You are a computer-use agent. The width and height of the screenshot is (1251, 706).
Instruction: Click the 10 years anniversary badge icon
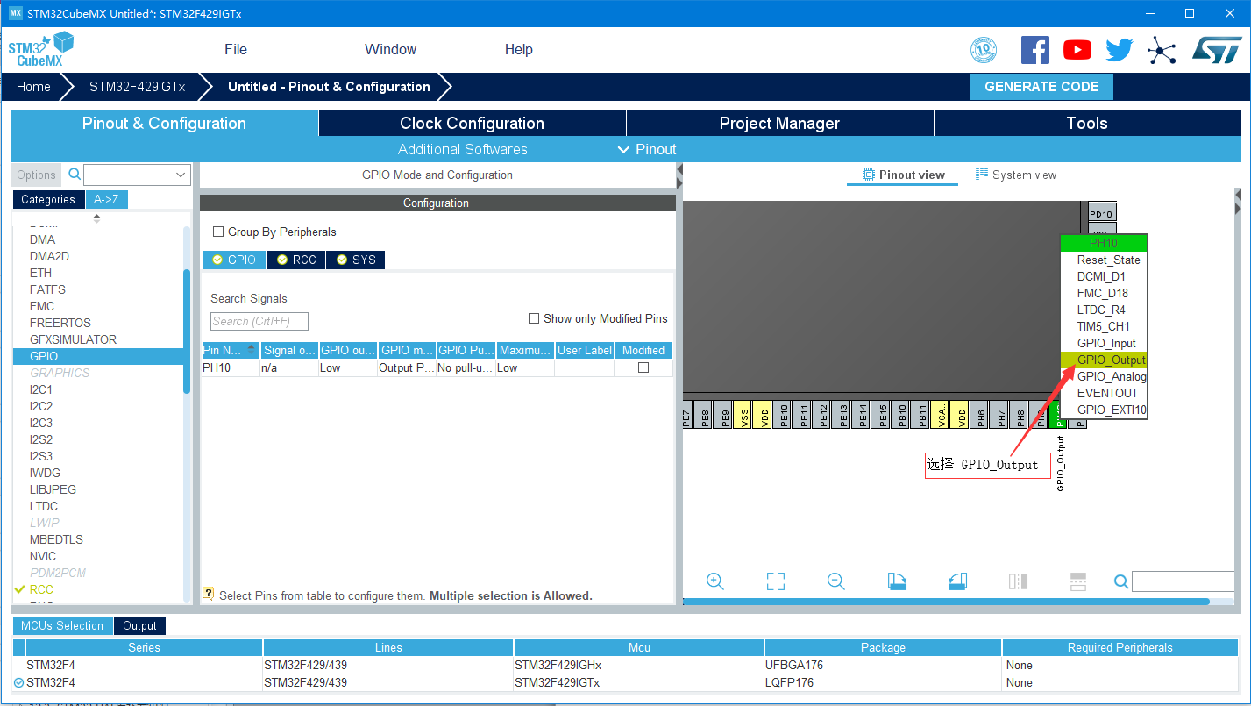click(984, 50)
